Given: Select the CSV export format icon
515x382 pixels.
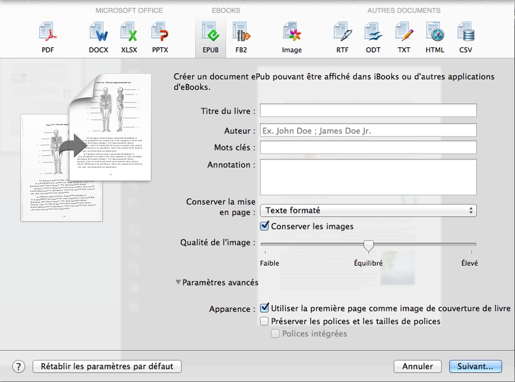Looking at the screenshot, I should point(466,37).
